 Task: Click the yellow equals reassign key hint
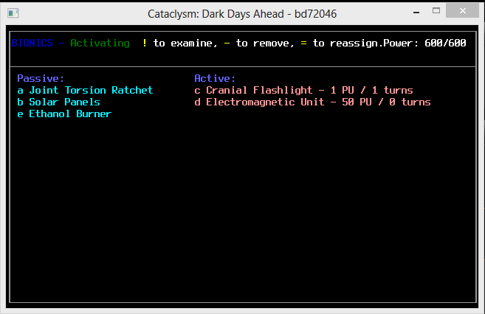[303, 43]
